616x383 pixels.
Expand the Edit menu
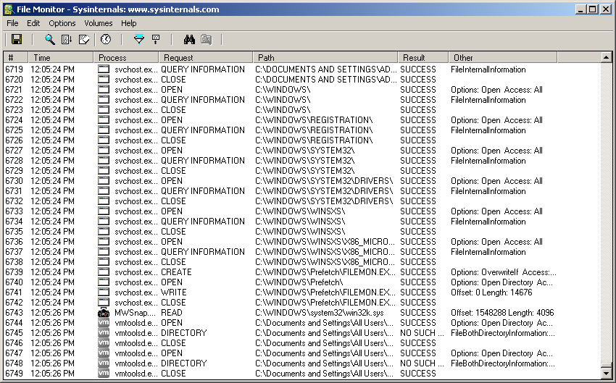point(33,23)
